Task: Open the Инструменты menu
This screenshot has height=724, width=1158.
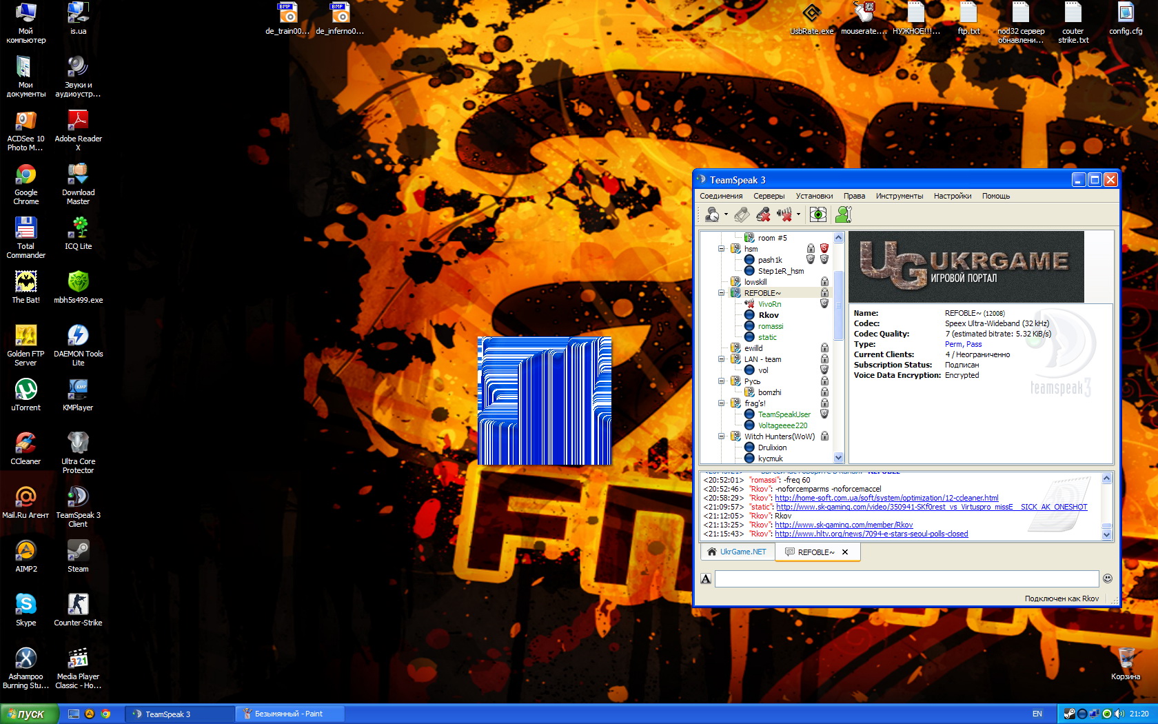Action: click(900, 196)
